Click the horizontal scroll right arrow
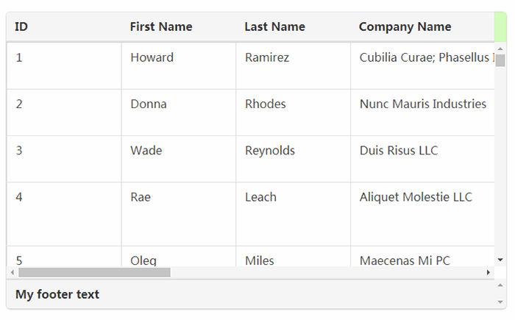Screen dimensions: 515x320 point(488,272)
